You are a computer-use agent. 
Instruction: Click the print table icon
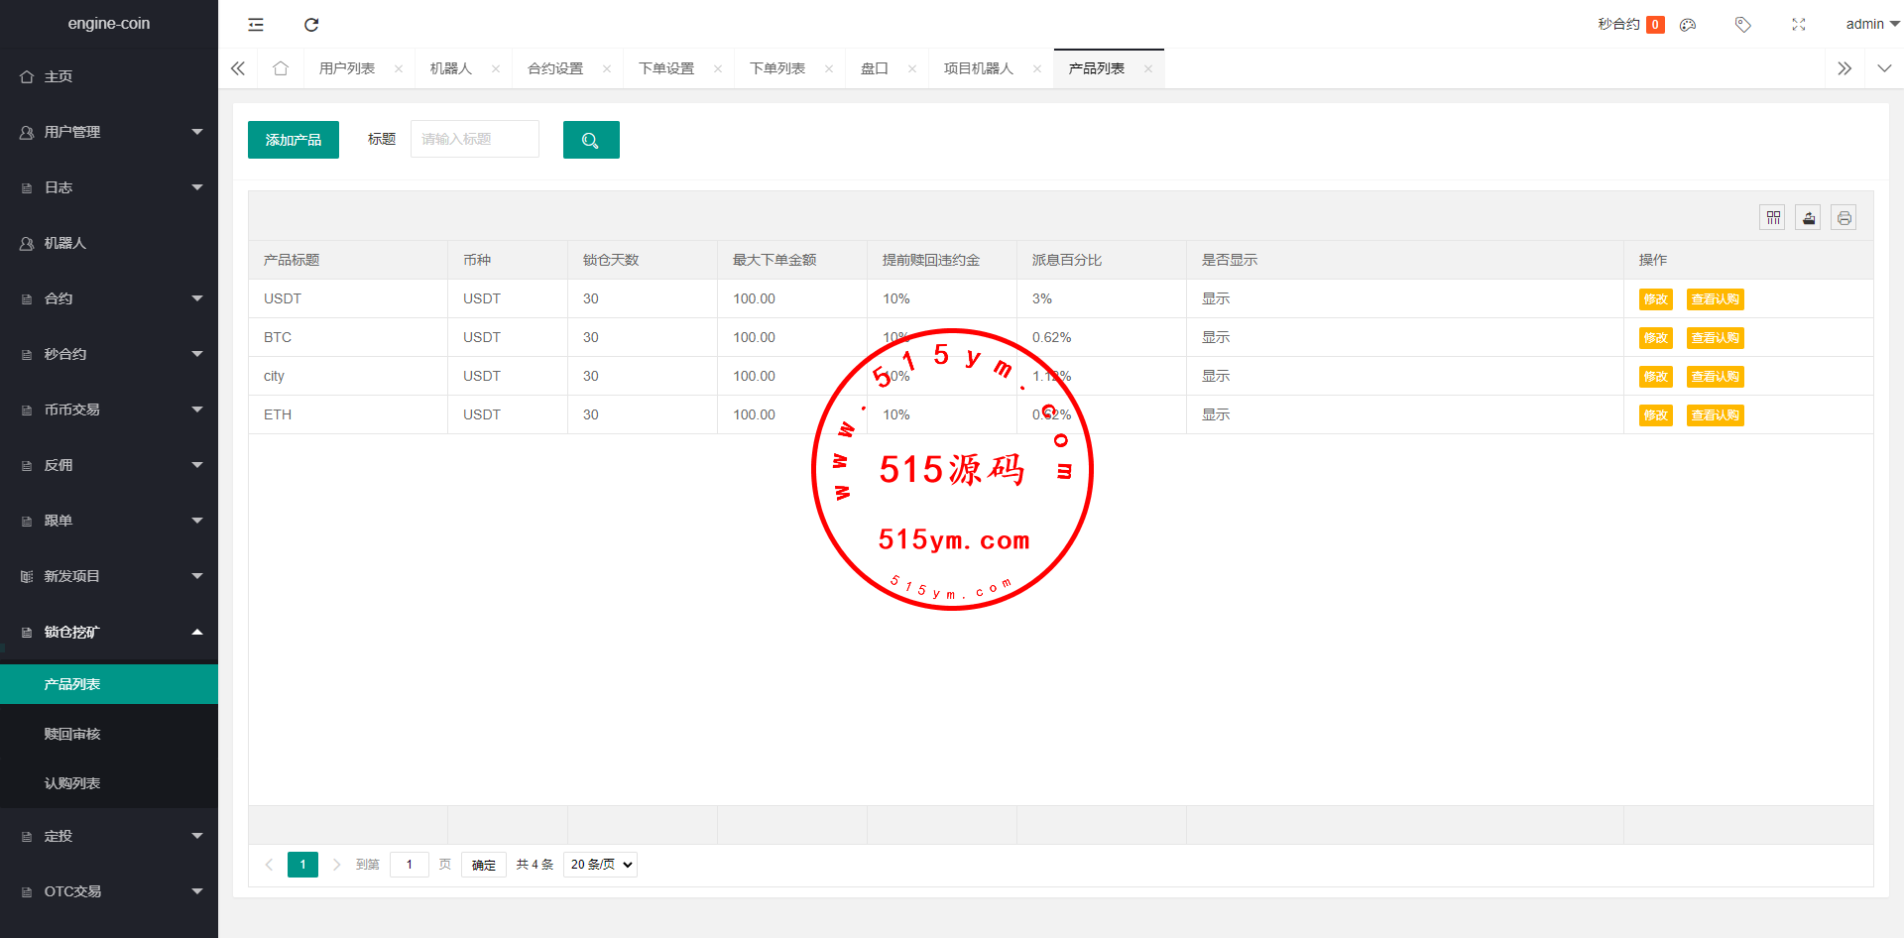pyautogui.click(x=1844, y=218)
